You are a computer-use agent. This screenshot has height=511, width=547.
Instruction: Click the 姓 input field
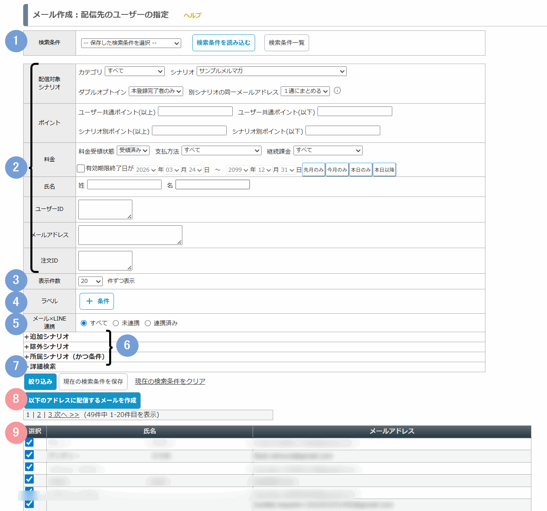coord(124,184)
